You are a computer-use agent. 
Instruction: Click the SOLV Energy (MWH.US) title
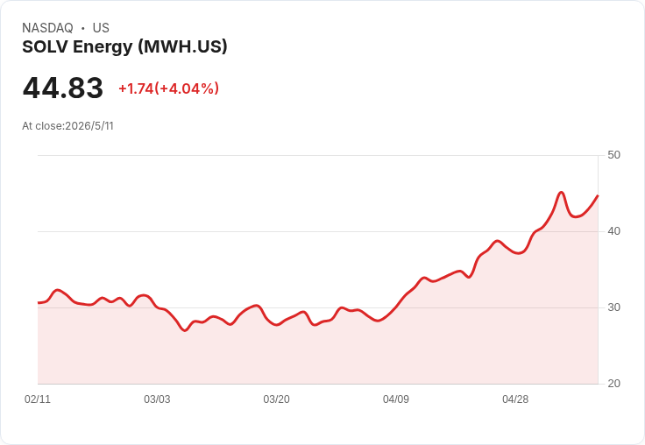[x=124, y=47]
